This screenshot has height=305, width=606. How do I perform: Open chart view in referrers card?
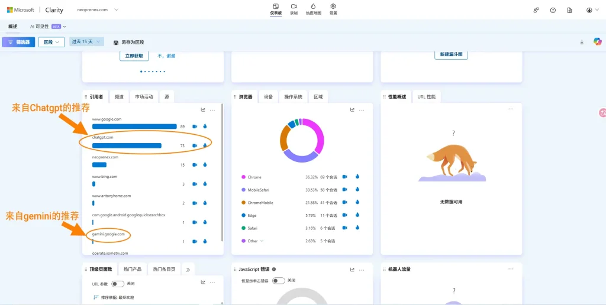(x=203, y=109)
